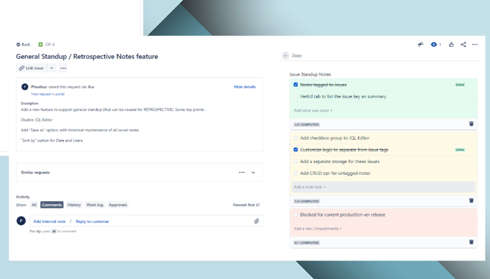This screenshot has height=279, width=490.
Task: Check Add checkbox group to JQL Editor
Action: click(x=296, y=138)
